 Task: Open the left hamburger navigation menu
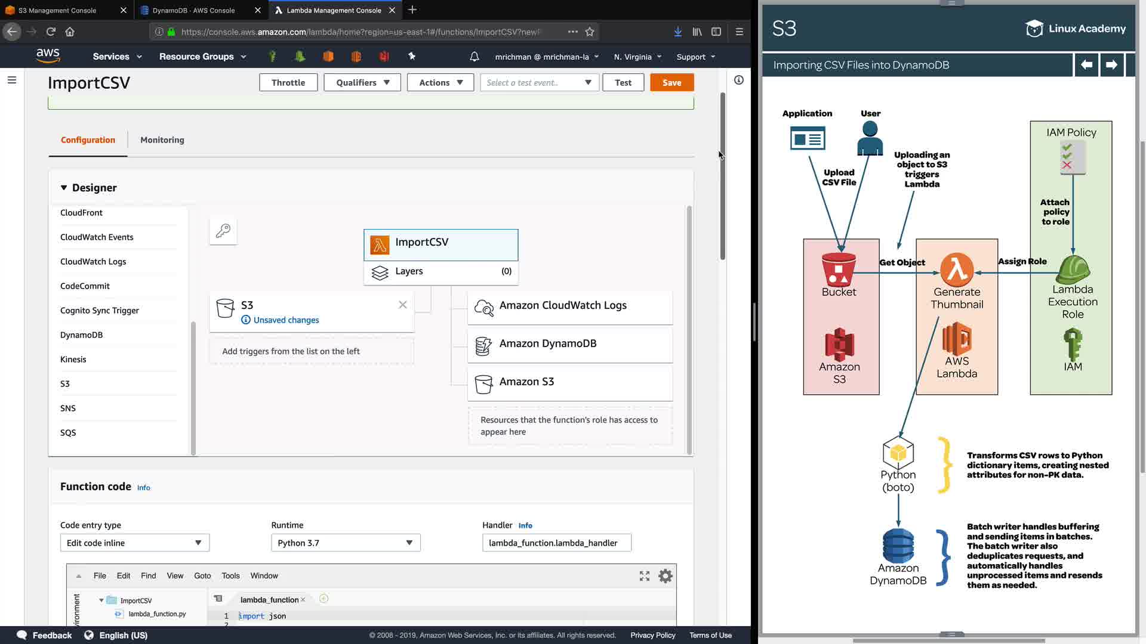pos(11,80)
